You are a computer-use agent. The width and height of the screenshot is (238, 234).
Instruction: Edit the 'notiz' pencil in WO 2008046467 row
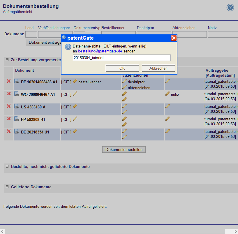168,94
